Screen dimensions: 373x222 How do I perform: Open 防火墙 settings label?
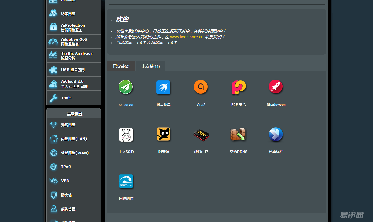coord(66,195)
